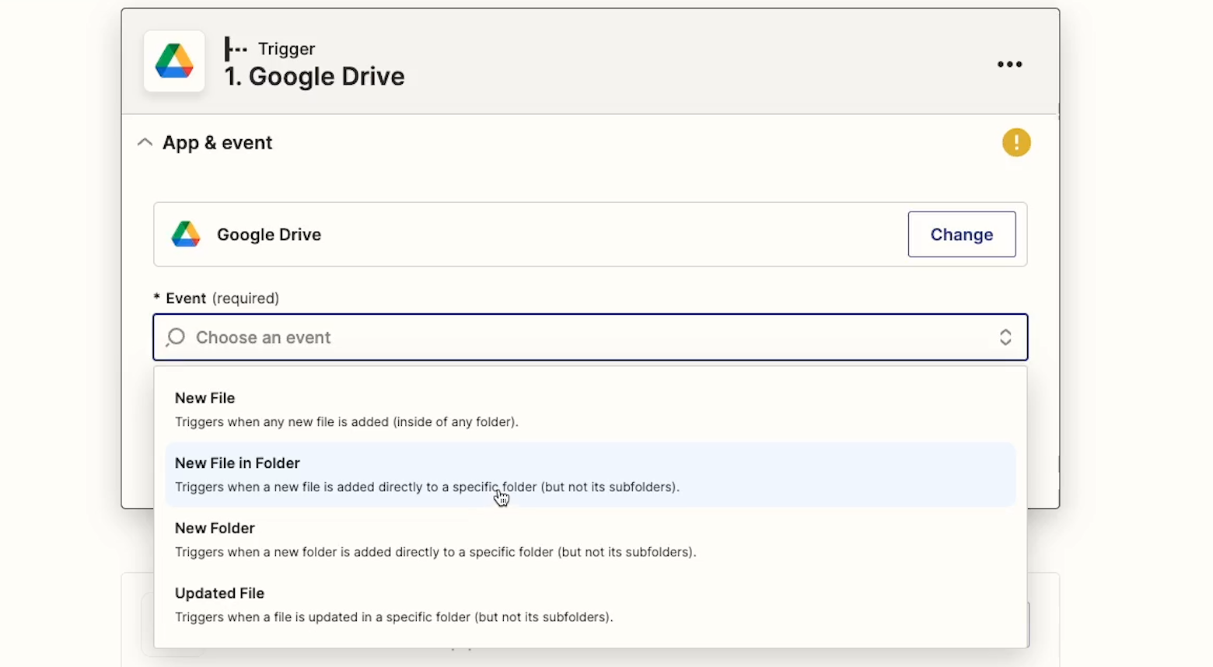
Task: Click the '1. Google Drive' step title
Action: point(314,76)
